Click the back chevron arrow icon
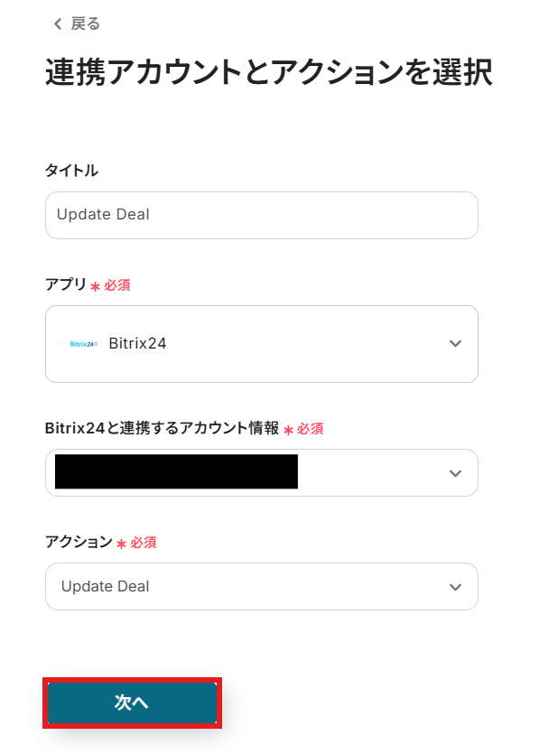The width and height of the screenshot is (558, 754). coord(58,24)
